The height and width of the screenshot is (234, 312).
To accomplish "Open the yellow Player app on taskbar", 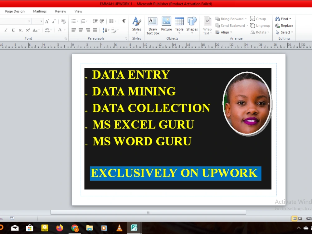I will click(45, 228).
